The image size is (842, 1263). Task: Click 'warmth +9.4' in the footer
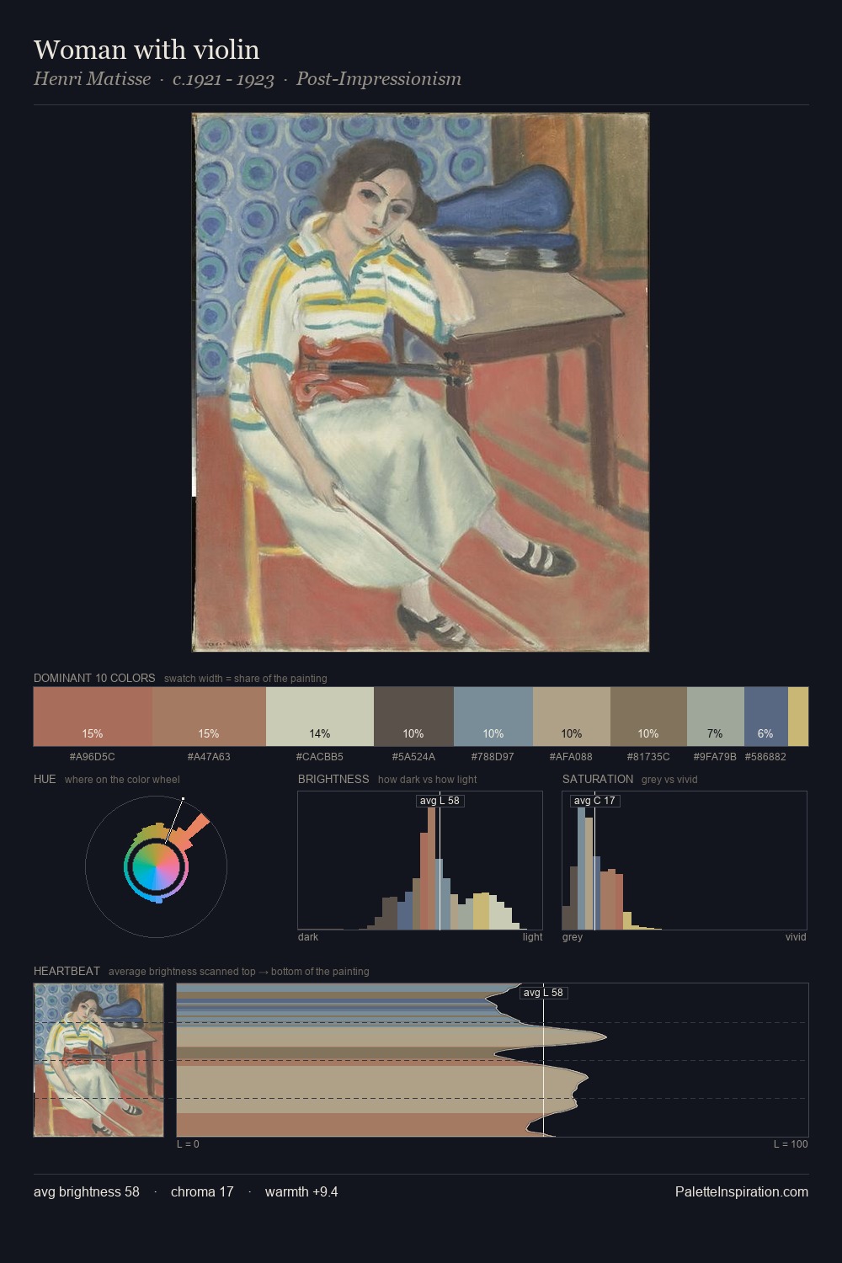(301, 1191)
